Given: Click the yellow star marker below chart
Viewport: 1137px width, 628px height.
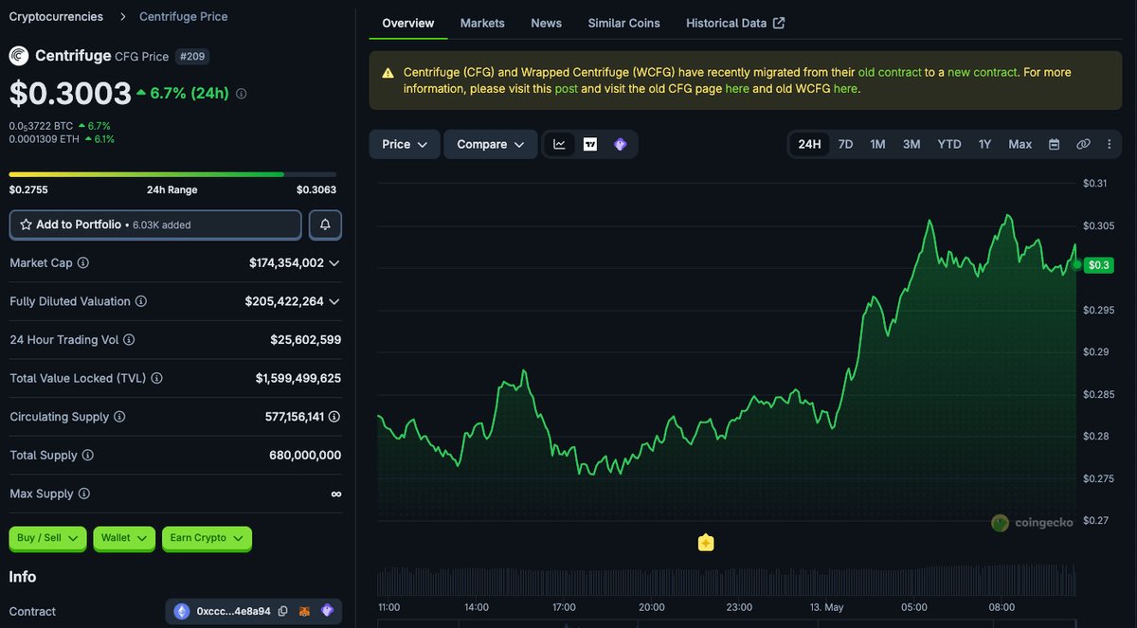Looking at the screenshot, I should coord(706,543).
